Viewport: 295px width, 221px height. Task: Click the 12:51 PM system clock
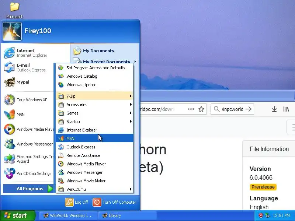coord(281,215)
